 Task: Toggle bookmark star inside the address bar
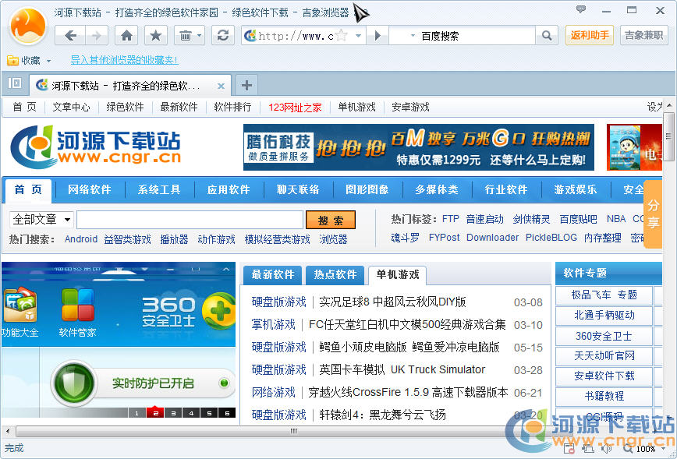pos(341,35)
